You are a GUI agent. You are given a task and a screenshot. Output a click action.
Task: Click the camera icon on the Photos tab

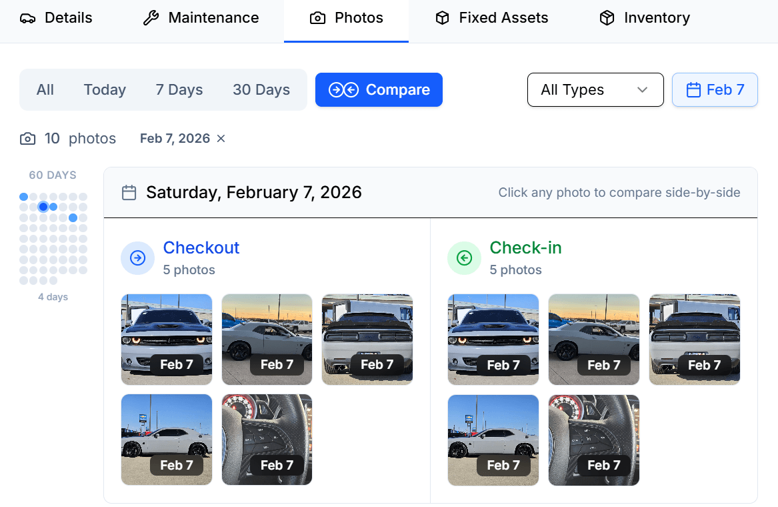coord(318,17)
